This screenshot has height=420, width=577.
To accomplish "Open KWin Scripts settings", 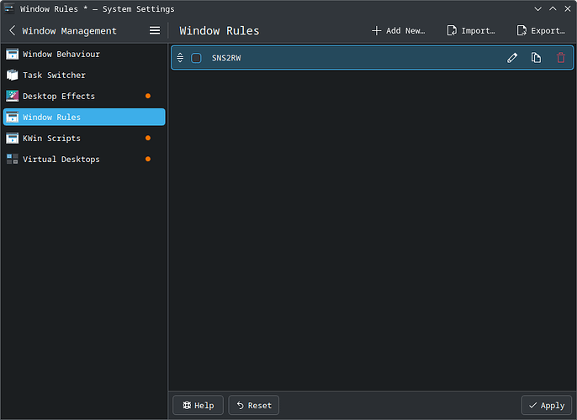I will pos(84,138).
